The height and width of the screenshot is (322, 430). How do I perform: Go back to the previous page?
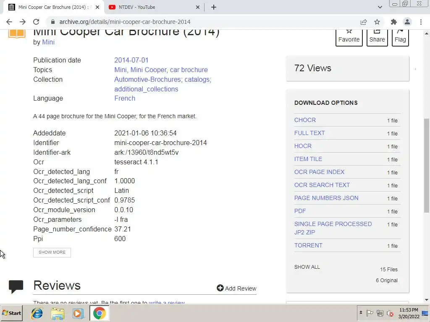click(9, 22)
